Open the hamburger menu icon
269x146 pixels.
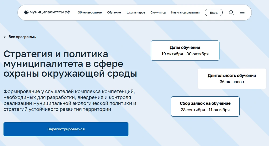(242, 13)
